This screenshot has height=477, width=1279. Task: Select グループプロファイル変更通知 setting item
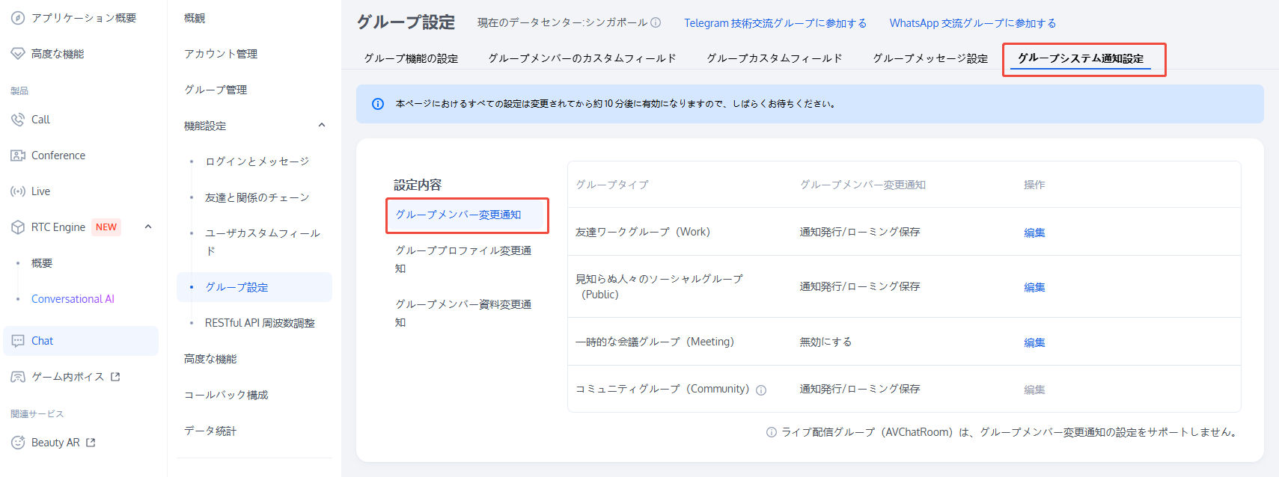coord(463,259)
